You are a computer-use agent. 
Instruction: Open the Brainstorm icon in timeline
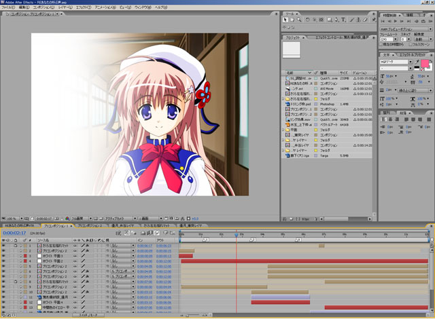(x=166, y=233)
